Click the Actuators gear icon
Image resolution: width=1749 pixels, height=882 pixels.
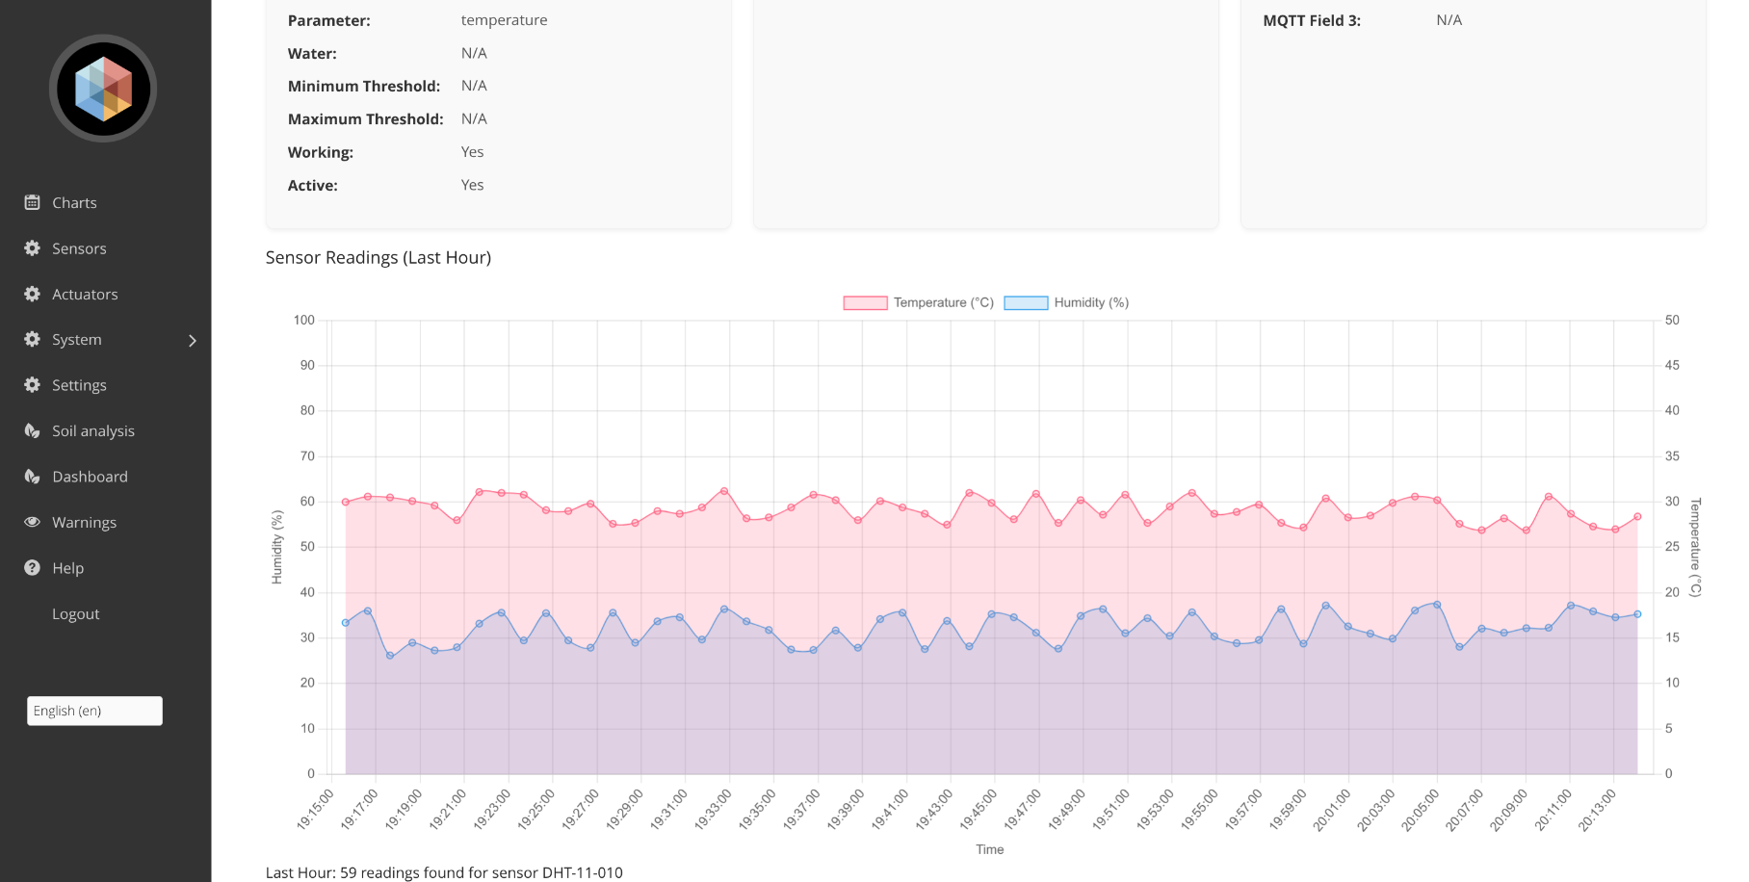(x=32, y=294)
